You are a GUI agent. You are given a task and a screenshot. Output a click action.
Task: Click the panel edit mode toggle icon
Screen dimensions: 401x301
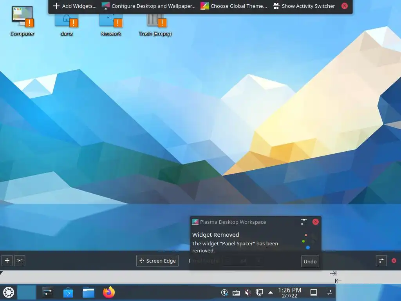click(x=330, y=292)
